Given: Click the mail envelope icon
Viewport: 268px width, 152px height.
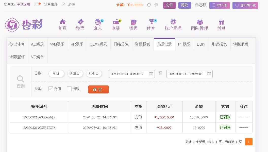Looking at the screenshot, I should 37,4.
